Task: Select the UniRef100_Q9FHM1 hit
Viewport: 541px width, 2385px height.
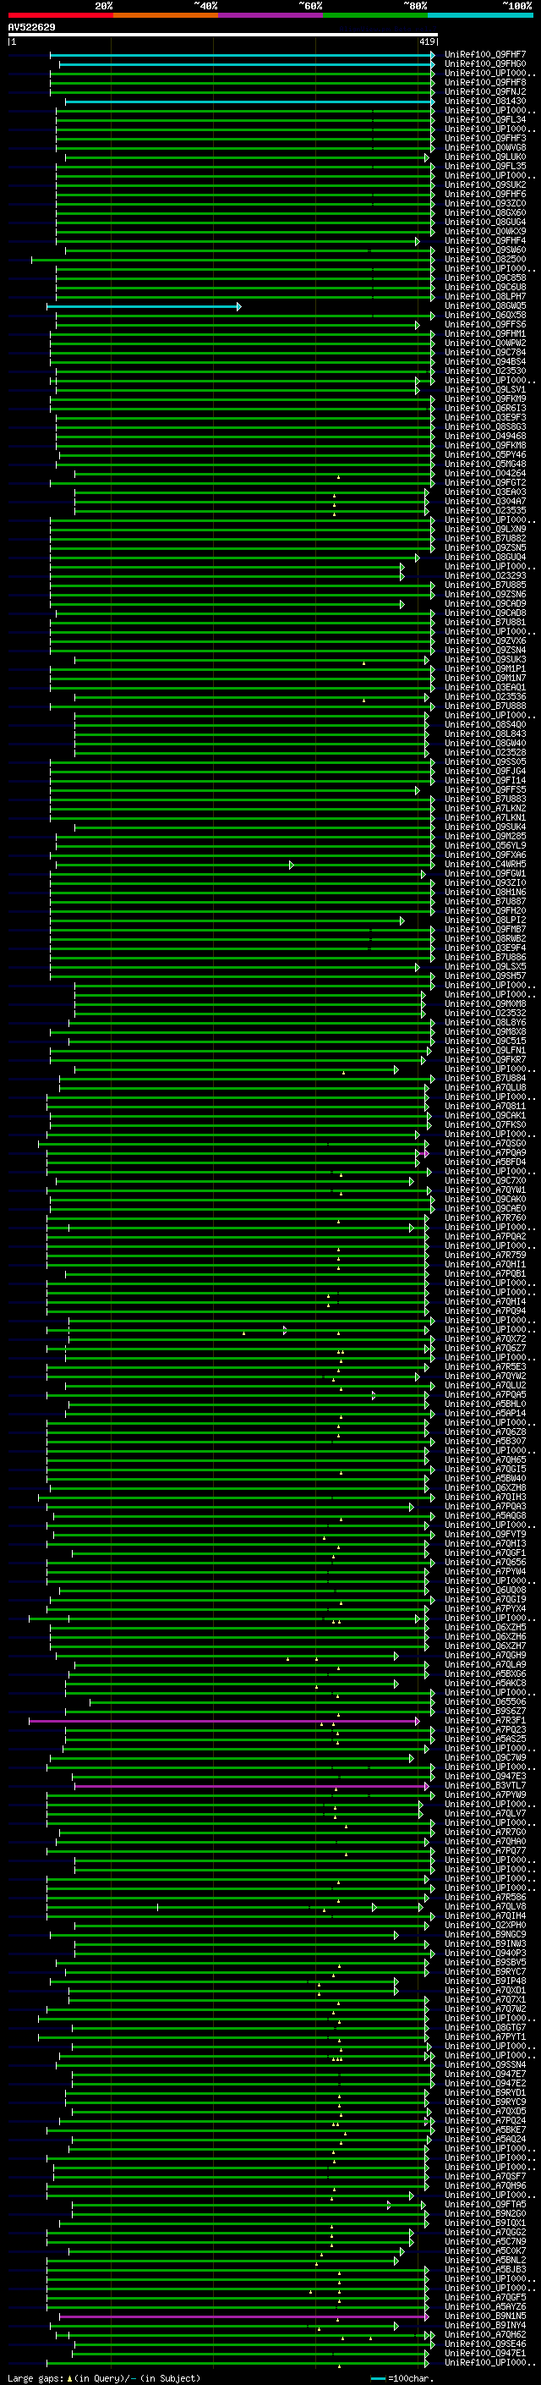Action: tap(485, 333)
